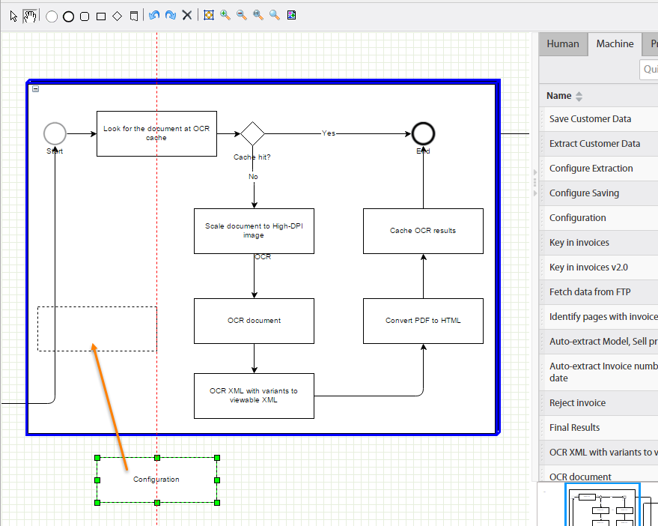Viewport: 658px width, 526px height.
Task: Select the Save Customer Data row
Action: click(598, 119)
